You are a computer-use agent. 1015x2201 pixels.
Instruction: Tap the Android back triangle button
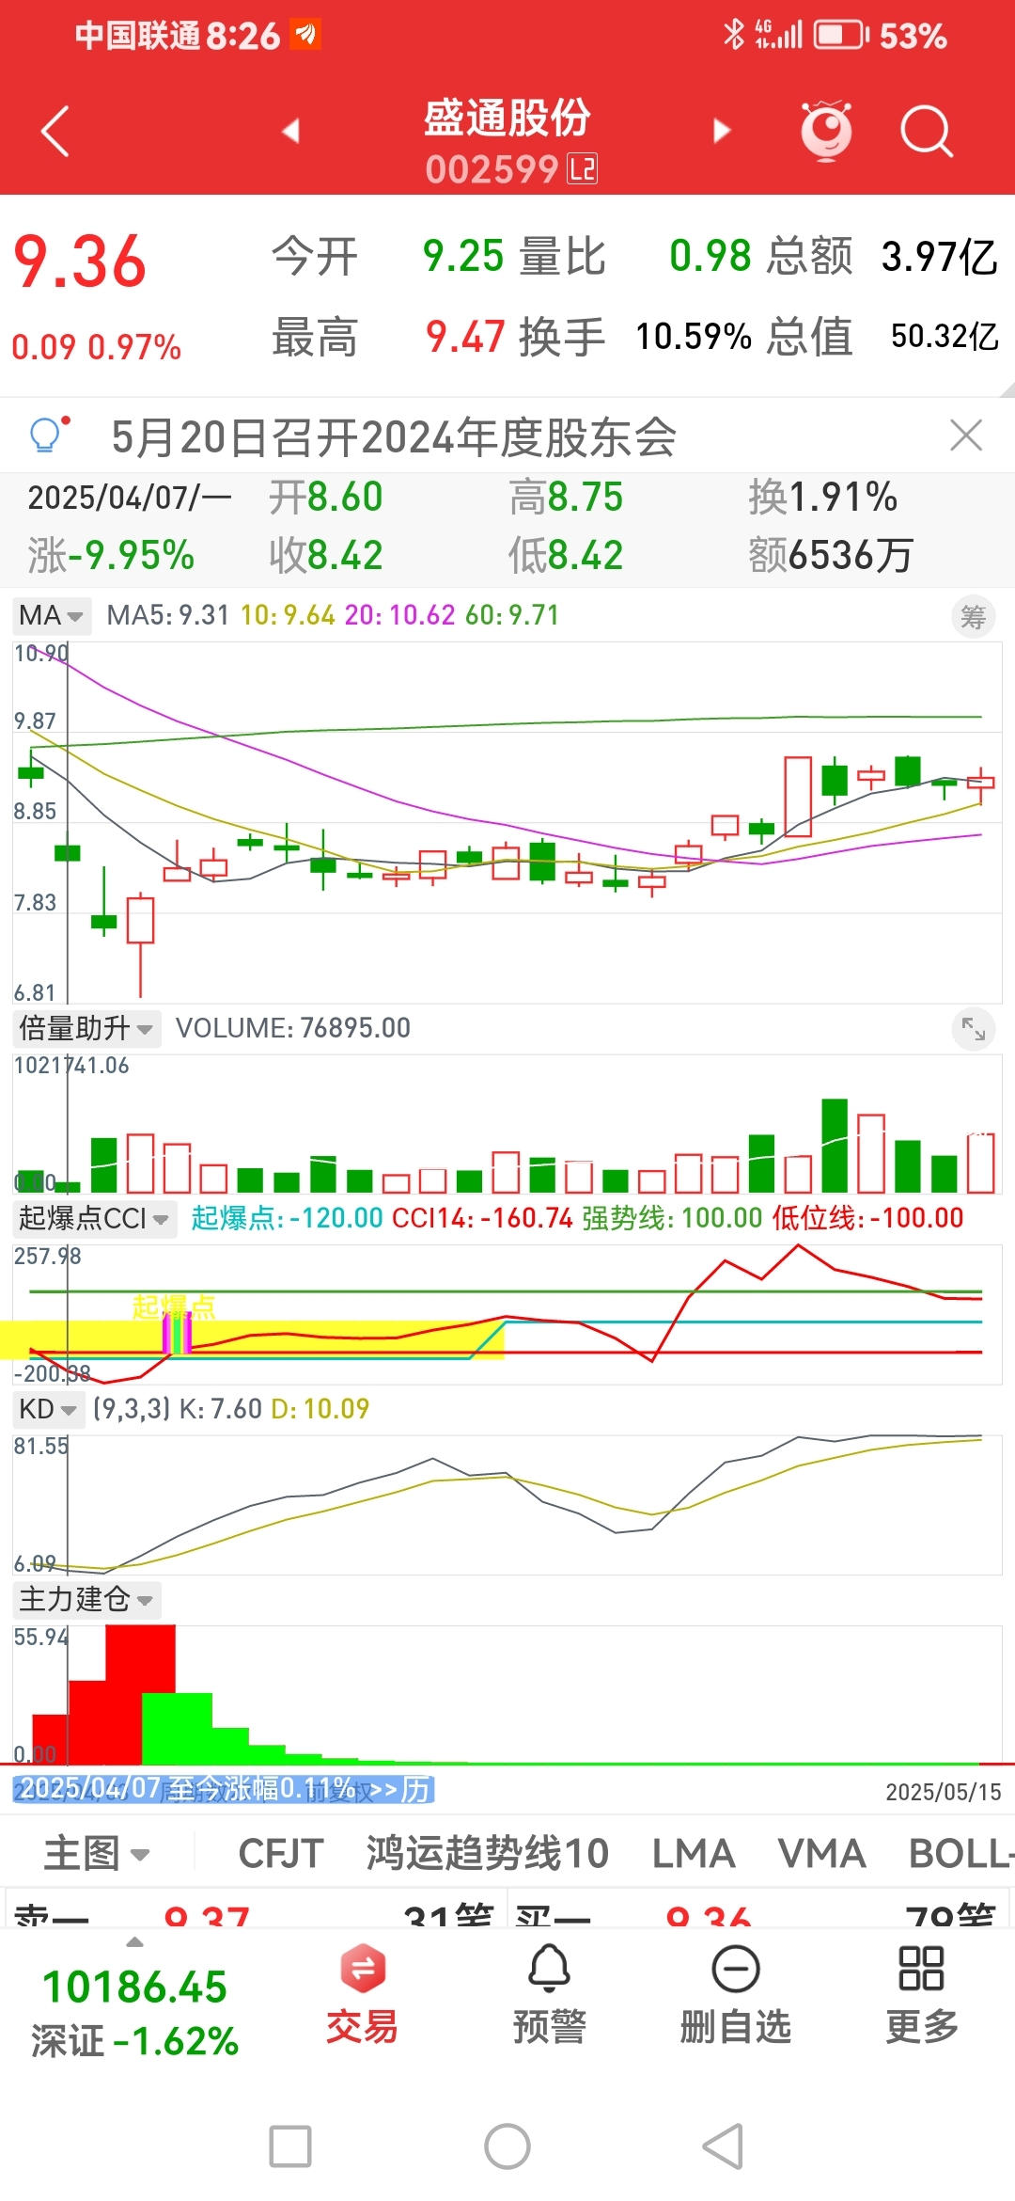(724, 2146)
